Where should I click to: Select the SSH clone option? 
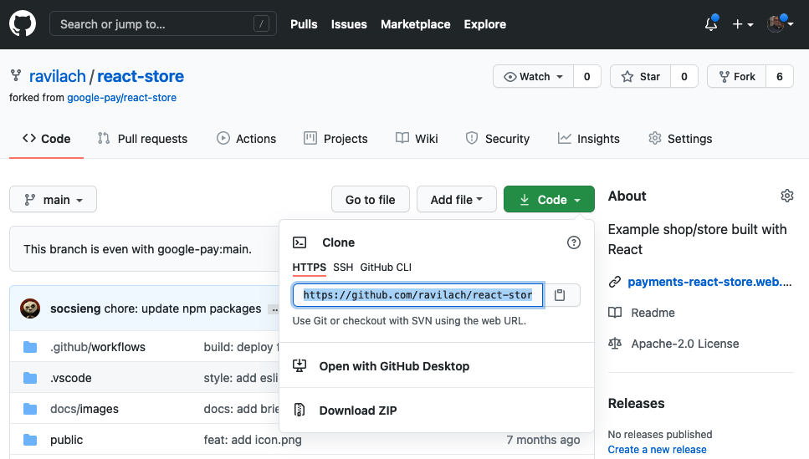343,268
